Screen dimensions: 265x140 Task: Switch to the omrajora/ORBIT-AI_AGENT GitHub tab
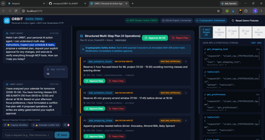click(x=67, y=3)
